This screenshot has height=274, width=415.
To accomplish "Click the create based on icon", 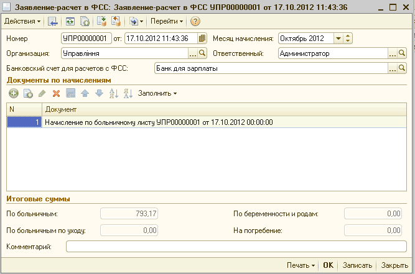I will [136, 21].
